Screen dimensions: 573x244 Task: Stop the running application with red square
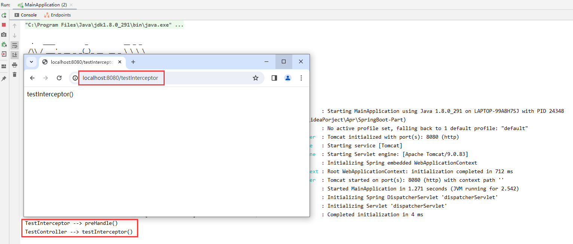[x=4, y=25]
